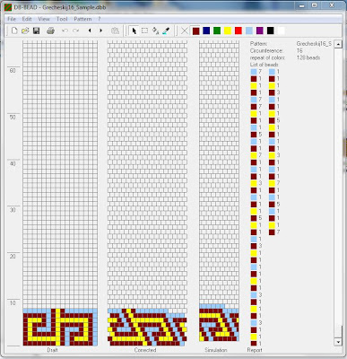Image resolution: width=347 pixels, height=359 pixels.
Task: Click the New file icon
Action: pos(14,31)
